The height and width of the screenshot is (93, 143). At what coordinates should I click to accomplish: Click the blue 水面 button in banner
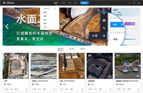tap(115, 24)
